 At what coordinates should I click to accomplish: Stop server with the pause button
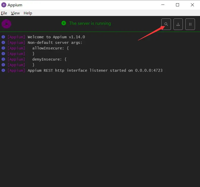(x=190, y=24)
